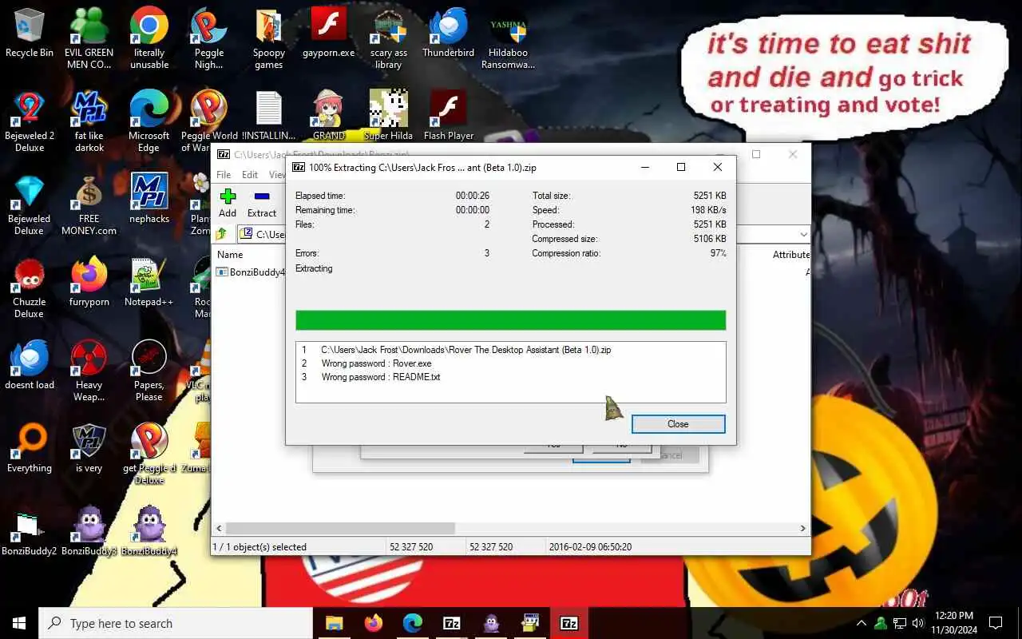Open File Explorer from the taskbar
1022x639 pixels.
[334, 623]
